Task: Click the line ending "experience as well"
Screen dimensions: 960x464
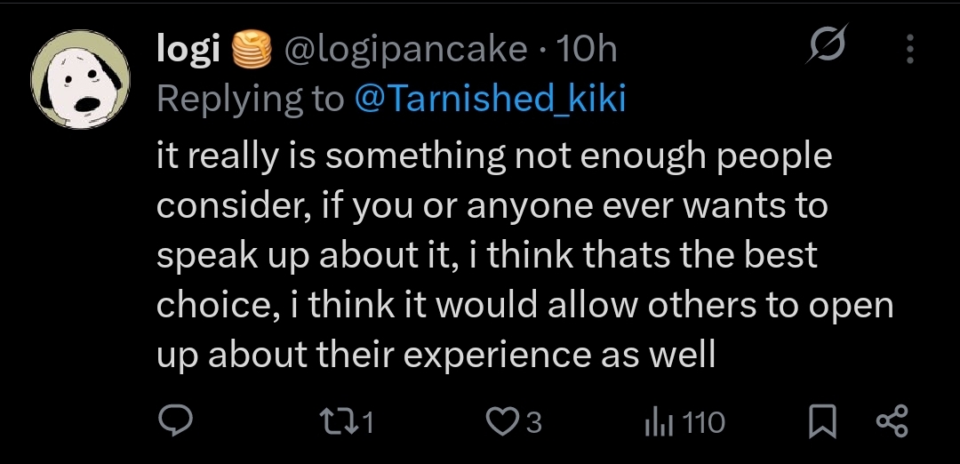Action: (436, 356)
